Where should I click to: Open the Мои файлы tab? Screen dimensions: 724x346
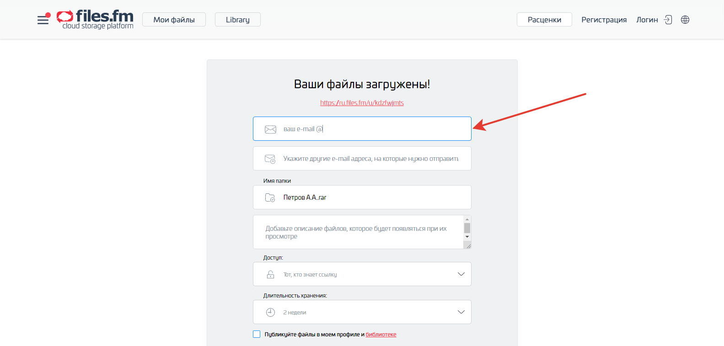[174, 20]
